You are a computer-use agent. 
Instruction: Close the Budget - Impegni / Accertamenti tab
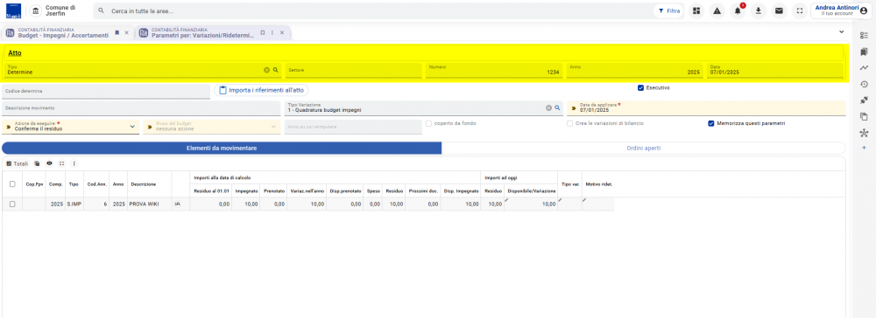pyautogui.click(x=127, y=33)
